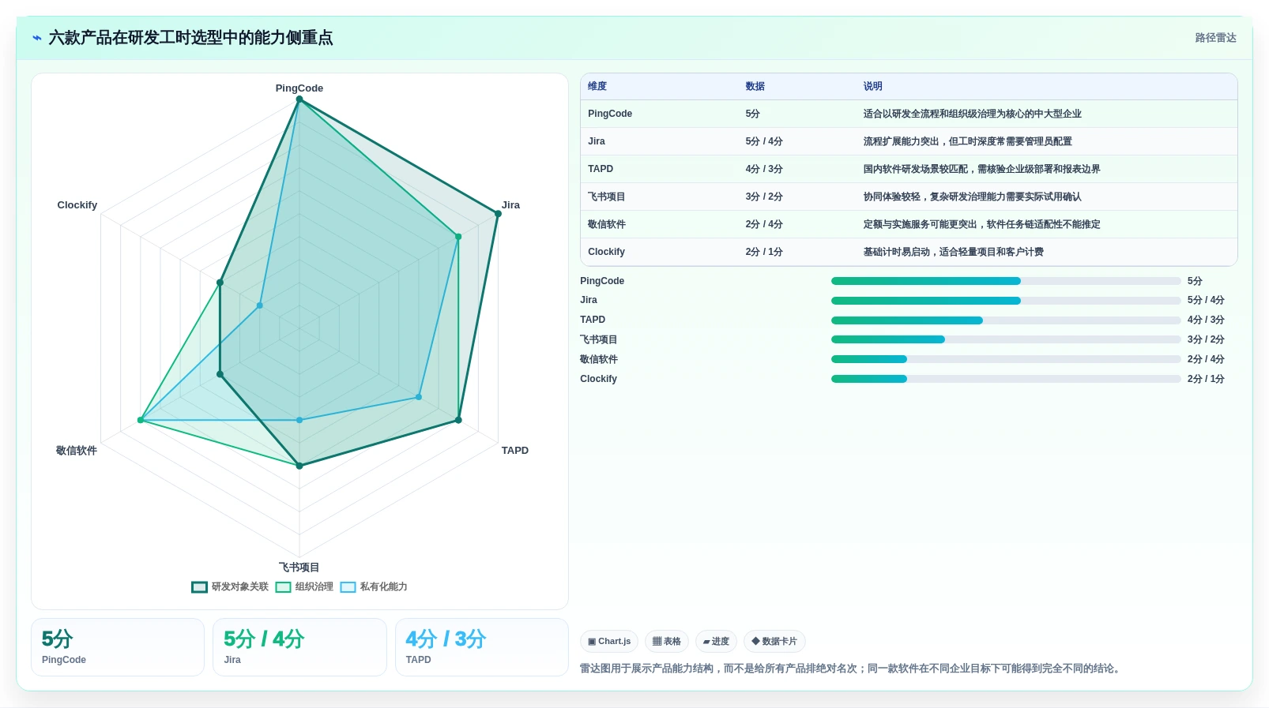
Task: Click the 数据 column header
Action: click(755, 86)
